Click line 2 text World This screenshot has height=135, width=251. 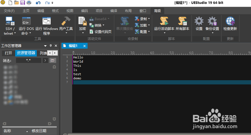78,61
